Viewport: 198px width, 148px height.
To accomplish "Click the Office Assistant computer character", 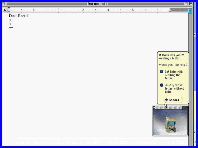I will (x=170, y=125).
